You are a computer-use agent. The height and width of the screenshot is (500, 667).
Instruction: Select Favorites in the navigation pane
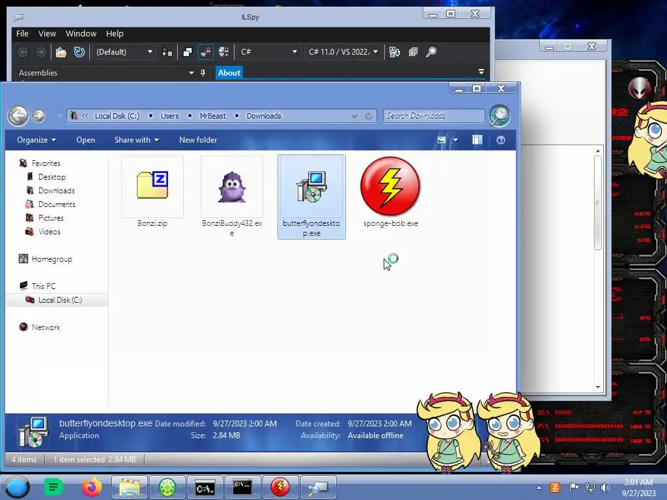[x=46, y=163]
